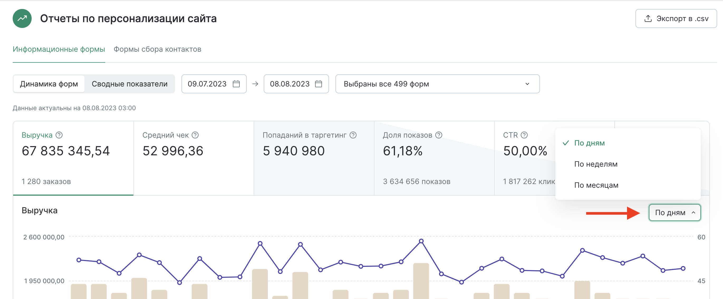
Task: Click the checkmark beside По дням option
Action: coord(566,143)
